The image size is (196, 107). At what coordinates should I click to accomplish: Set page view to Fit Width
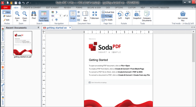point(107,20)
